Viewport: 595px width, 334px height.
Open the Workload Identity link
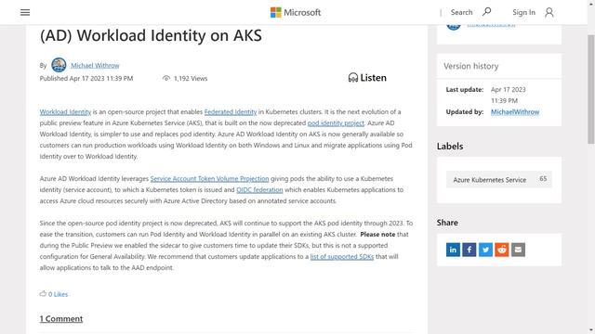tap(65, 112)
